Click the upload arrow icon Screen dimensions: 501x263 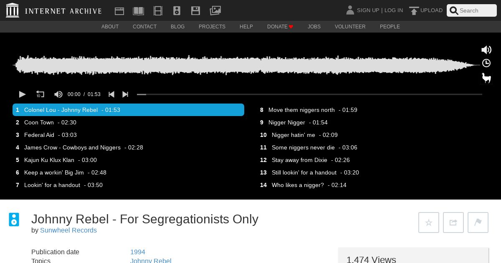tap(414, 11)
